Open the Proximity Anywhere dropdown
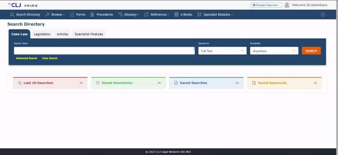The image size is (338, 155). pyautogui.click(x=274, y=51)
